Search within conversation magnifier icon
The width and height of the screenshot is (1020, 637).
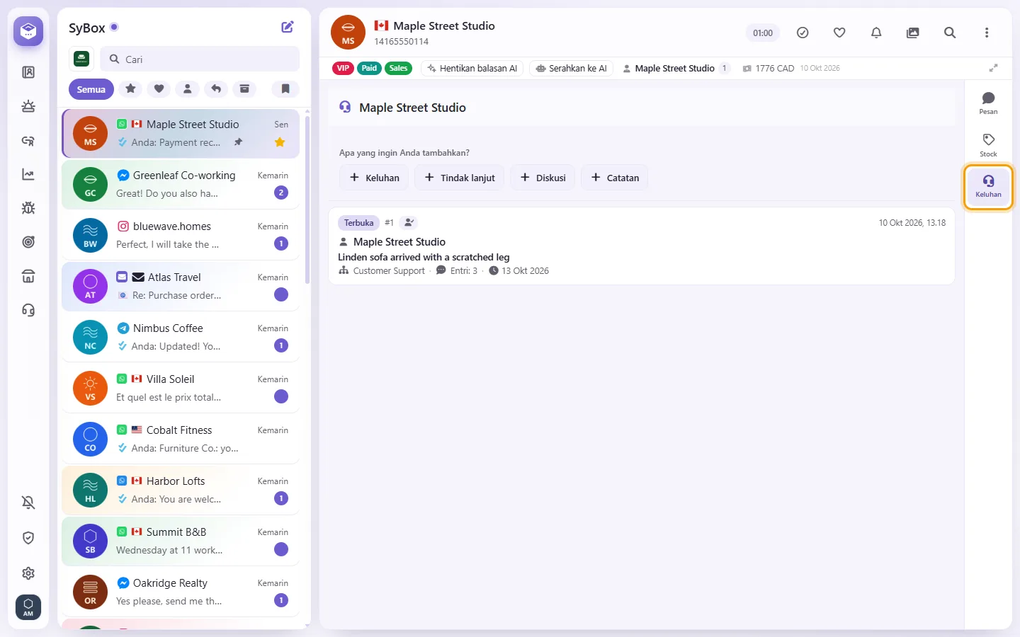click(950, 33)
